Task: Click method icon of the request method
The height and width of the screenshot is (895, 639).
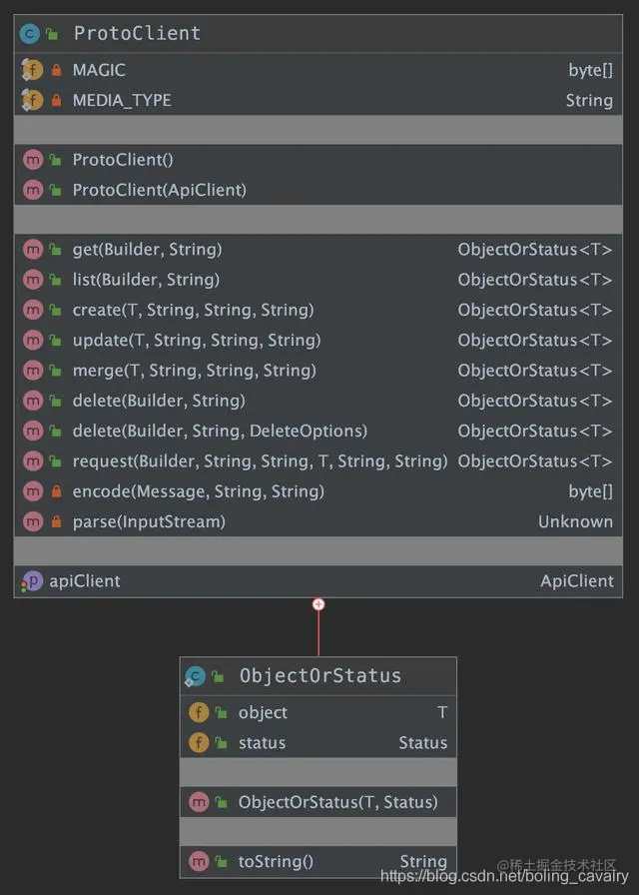Action: pos(33,461)
